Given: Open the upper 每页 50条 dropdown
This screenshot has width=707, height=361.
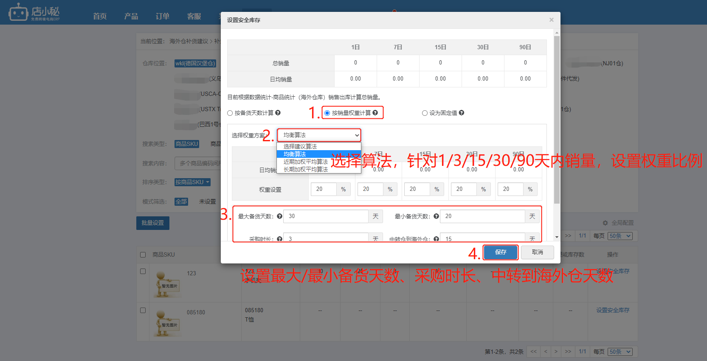Looking at the screenshot, I should coord(620,236).
